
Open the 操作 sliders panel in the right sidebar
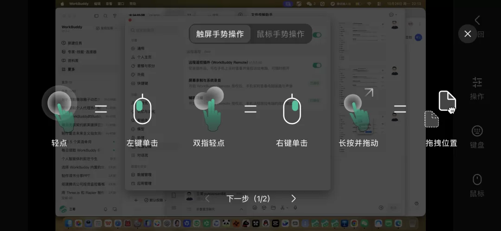point(477,88)
